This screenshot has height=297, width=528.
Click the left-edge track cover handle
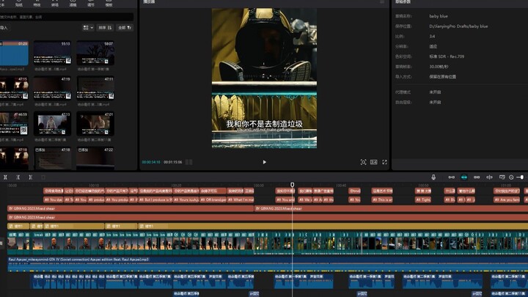coord(1,243)
